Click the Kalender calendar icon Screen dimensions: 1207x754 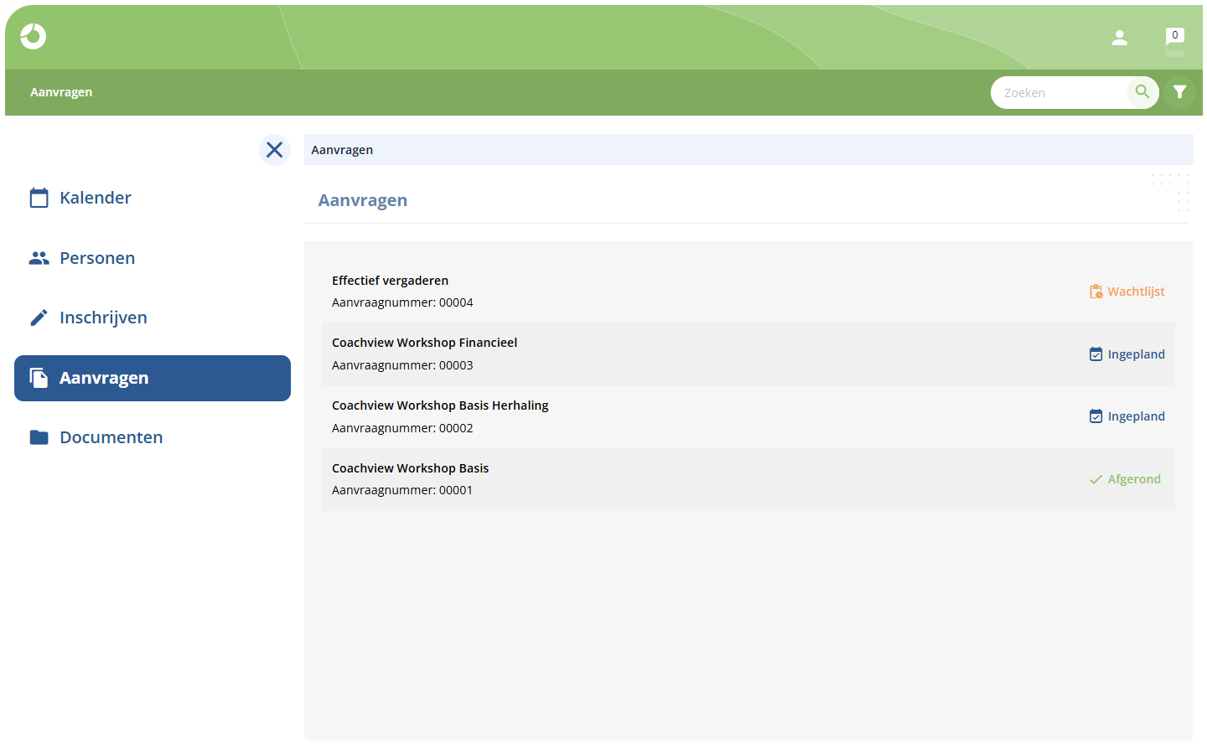click(x=39, y=198)
